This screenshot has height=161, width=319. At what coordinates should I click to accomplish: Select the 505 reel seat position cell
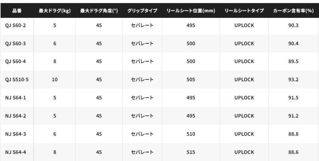pyautogui.click(x=191, y=80)
